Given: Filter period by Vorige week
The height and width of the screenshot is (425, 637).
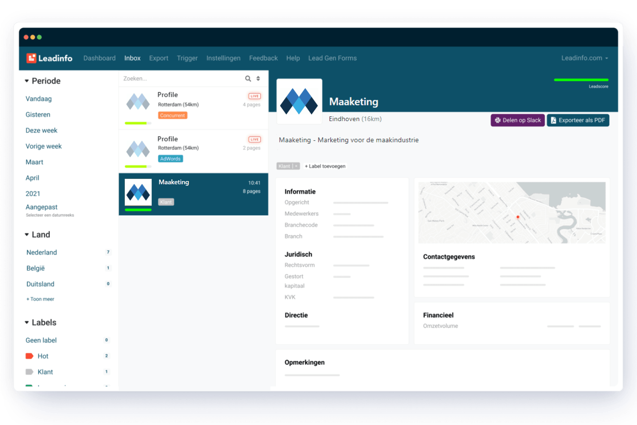Looking at the screenshot, I should click(x=44, y=146).
